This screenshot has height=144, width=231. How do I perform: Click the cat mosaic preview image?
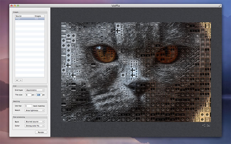coord(136,71)
